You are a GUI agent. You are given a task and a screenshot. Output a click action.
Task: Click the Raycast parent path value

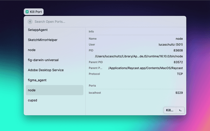145,68
